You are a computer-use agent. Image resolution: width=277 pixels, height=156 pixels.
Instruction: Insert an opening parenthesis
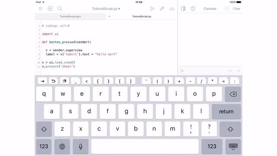(x=157, y=81)
